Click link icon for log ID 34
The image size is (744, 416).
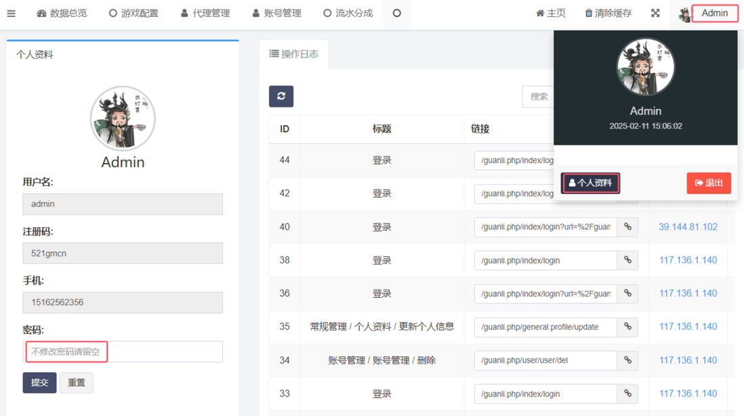[x=627, y=361]
